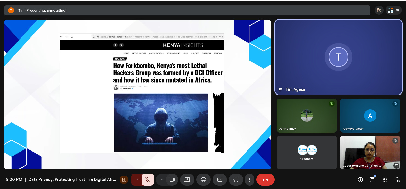This screenshot has height=189, width=406.
Task: Click the icon left of participants count
Action: pyautogui.click(x=379, y=10)
